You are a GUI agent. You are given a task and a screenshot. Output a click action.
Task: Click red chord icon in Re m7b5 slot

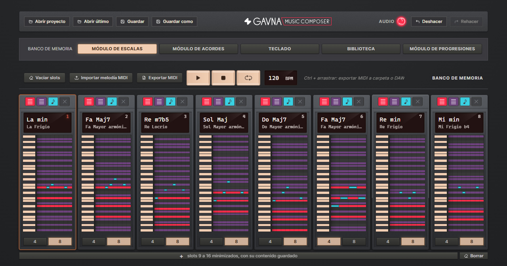pos(148,102)
